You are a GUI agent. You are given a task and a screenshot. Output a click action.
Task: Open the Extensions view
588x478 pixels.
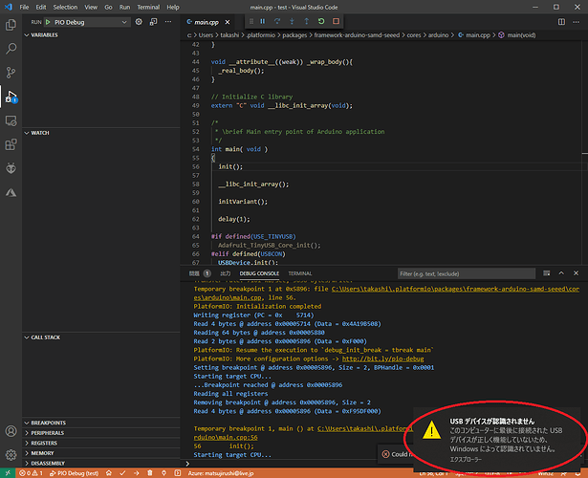pos(11,144)
